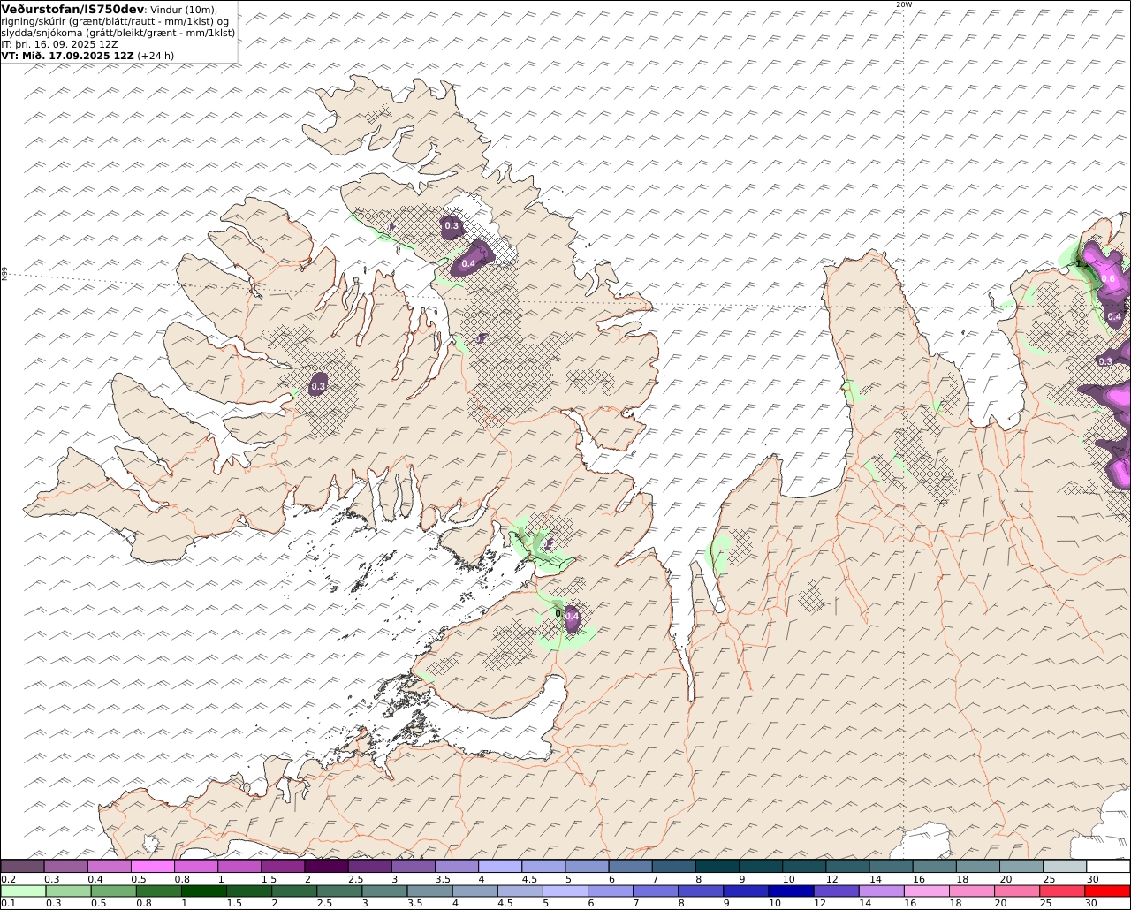Click the lilac 14 swatch in lower legend row
The width and height of the screenshot is (1131, 910).
click(880, 891)
